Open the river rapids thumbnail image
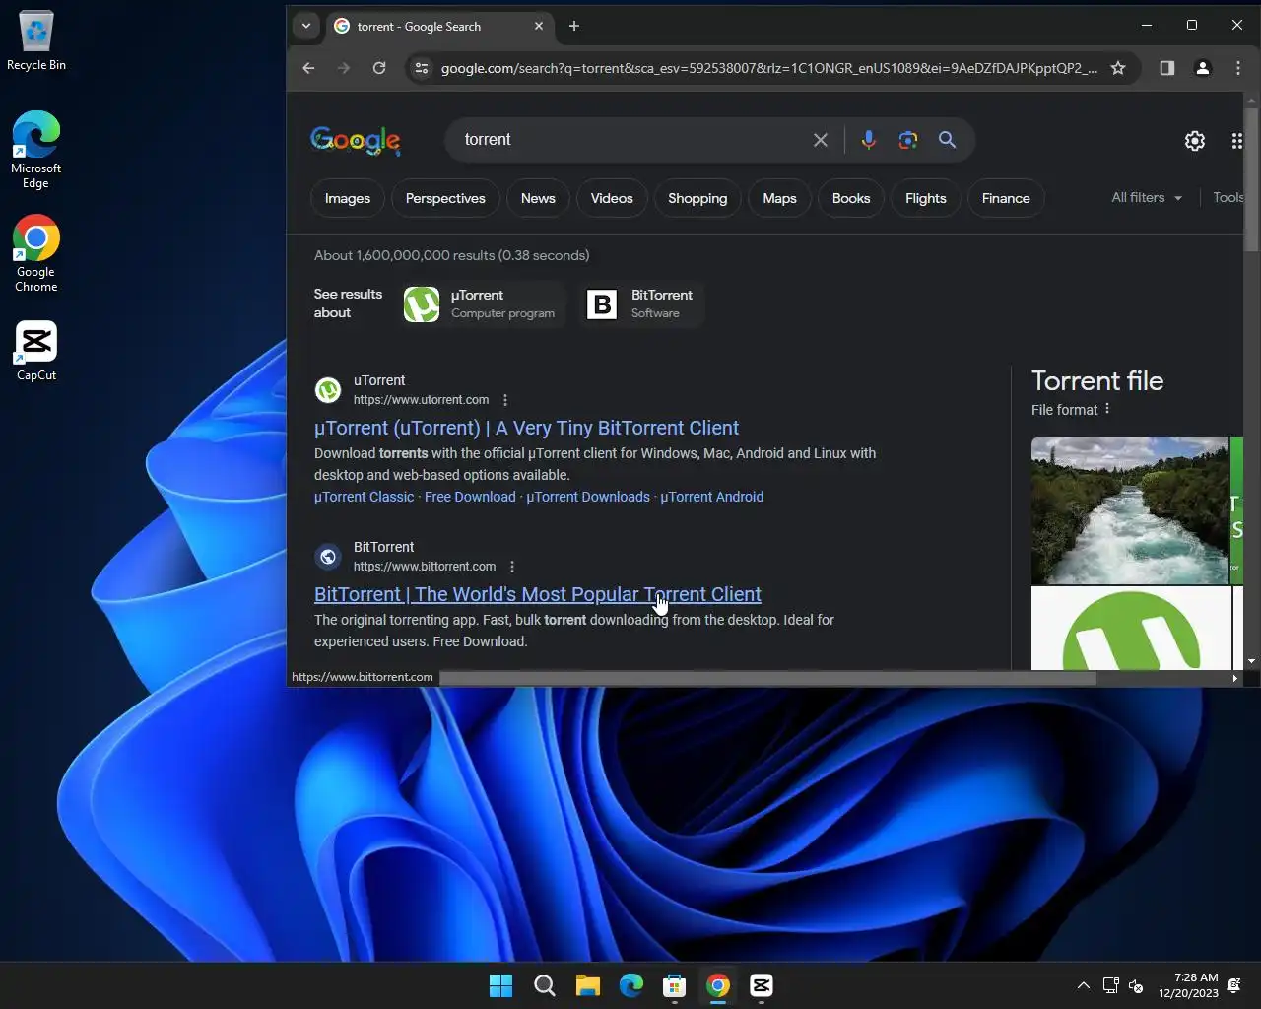1261x1009 pixels. tap(1130, 510)
